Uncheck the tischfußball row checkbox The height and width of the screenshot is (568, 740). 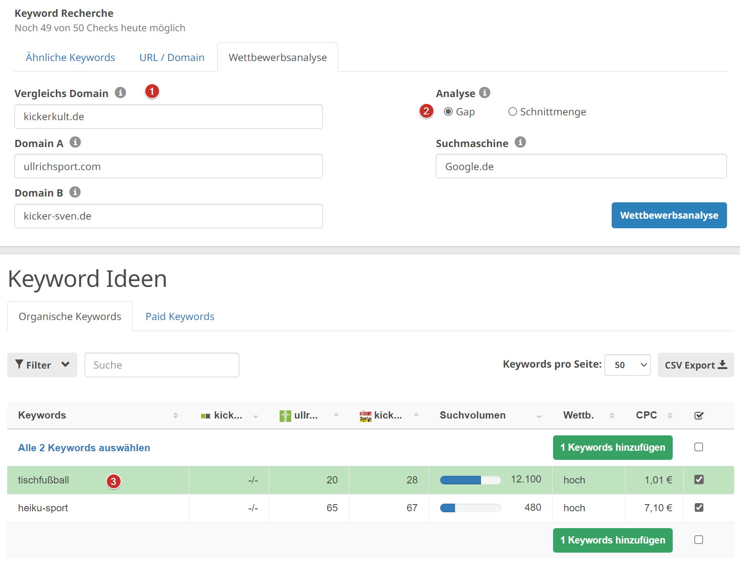click(x=699, y=479)
